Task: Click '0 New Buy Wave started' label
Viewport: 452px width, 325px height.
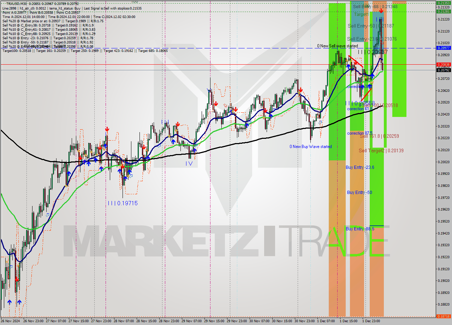Action: (x=310, y=146)
